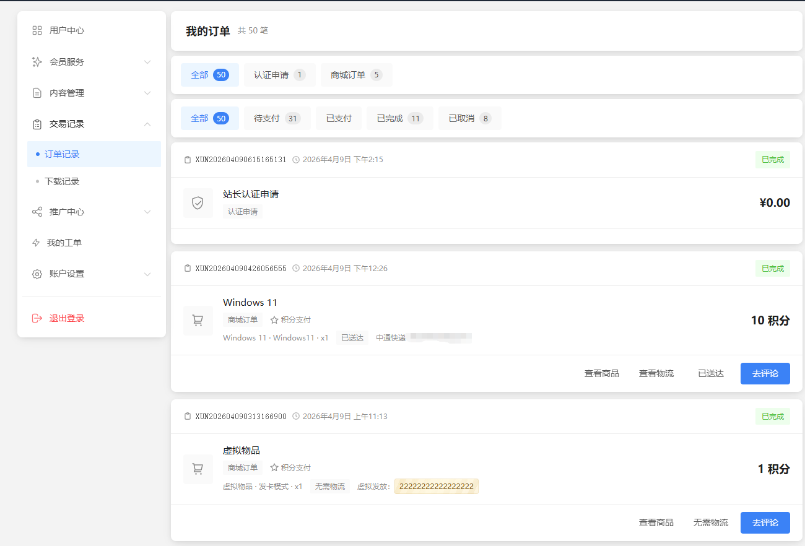This screenshot has height=546, width=805.
Task: Open 下载记录 in the sidebar
Action: click(62, 181)
